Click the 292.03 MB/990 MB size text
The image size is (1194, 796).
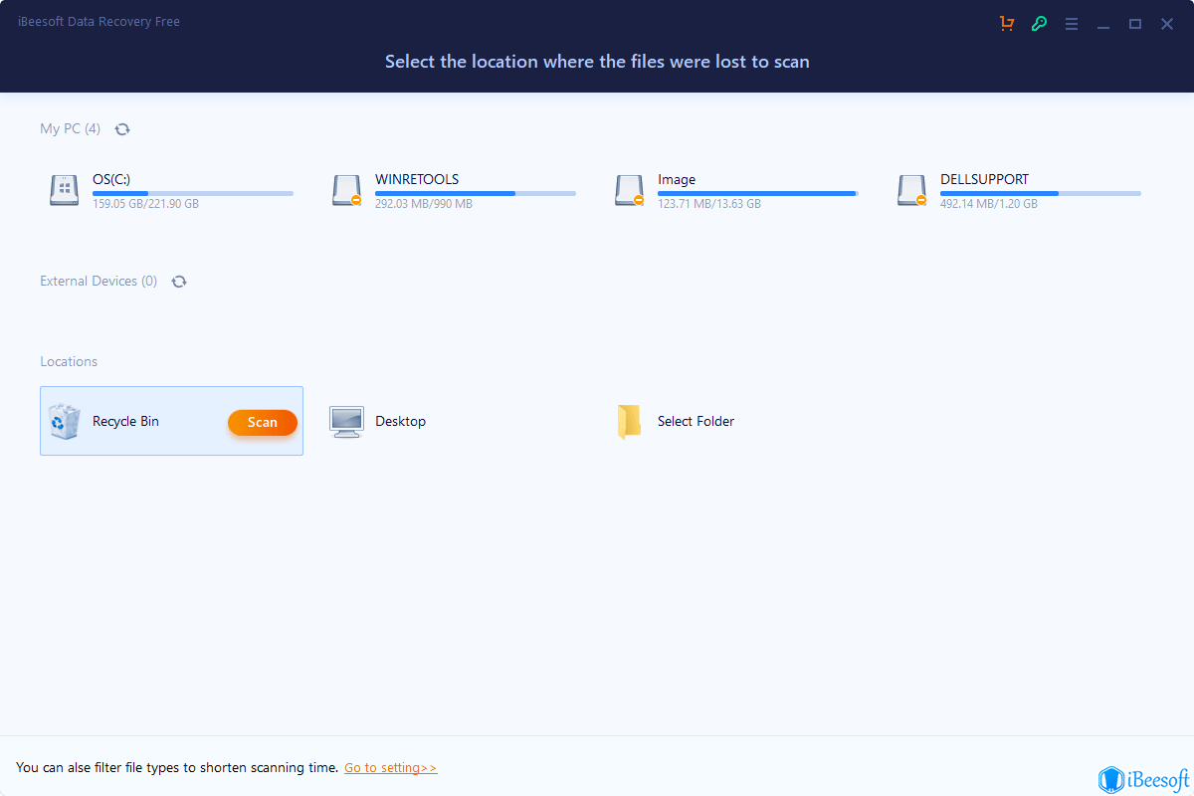(x=424, y=204)
